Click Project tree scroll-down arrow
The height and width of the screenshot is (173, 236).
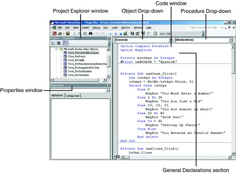(x=108, y=76)
